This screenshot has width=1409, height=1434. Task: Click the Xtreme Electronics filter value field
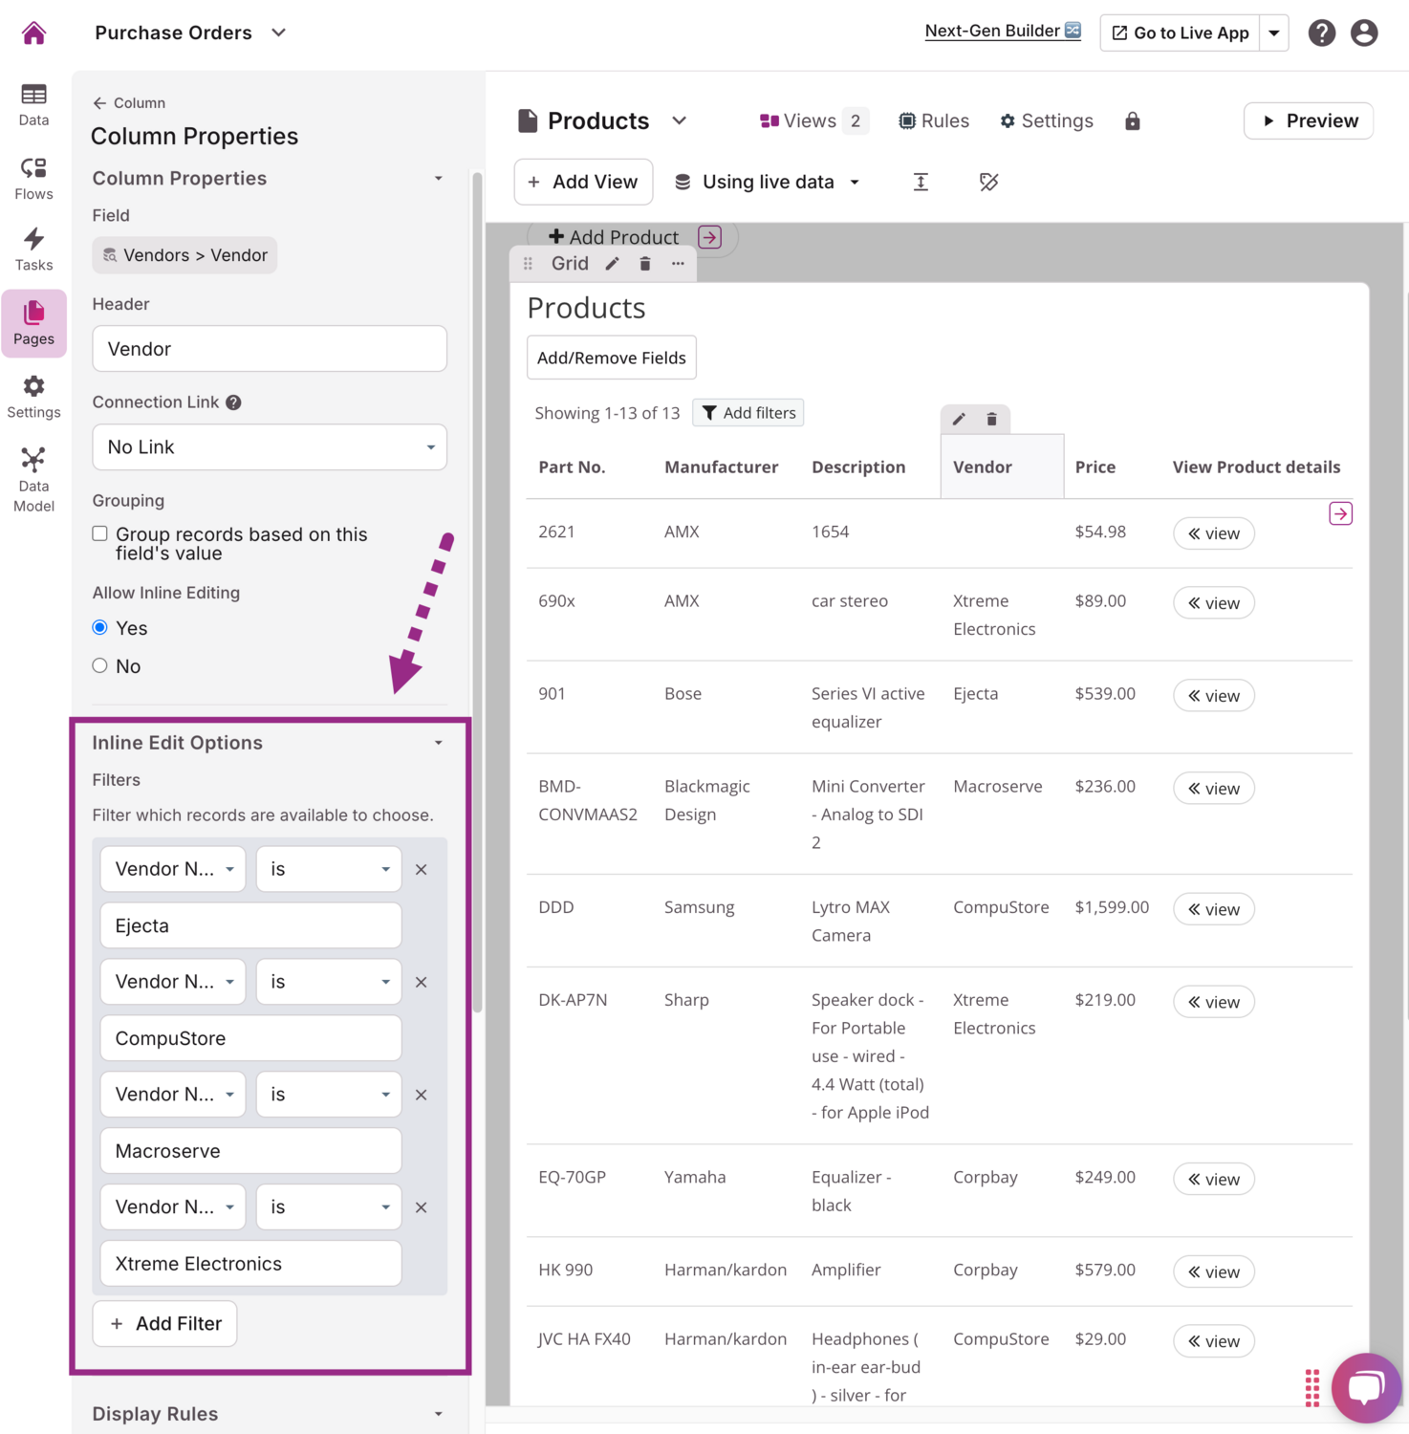tap(250, 1264)
